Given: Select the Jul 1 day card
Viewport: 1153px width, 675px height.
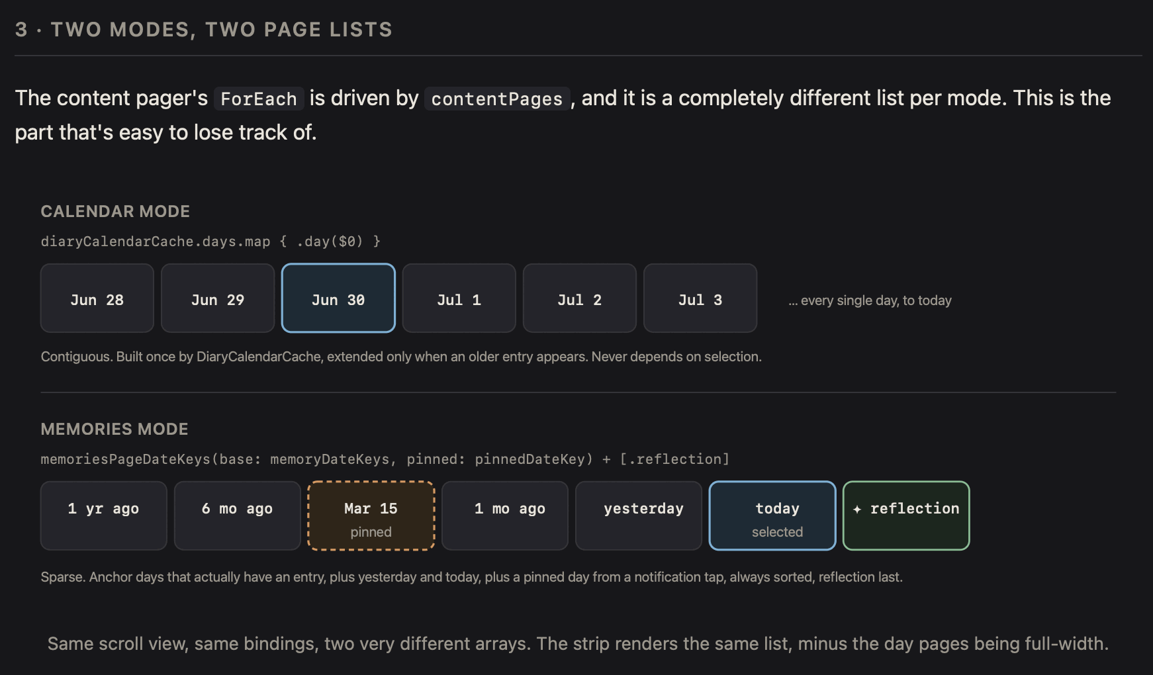Looking at the screenshot, I should 459,298.
